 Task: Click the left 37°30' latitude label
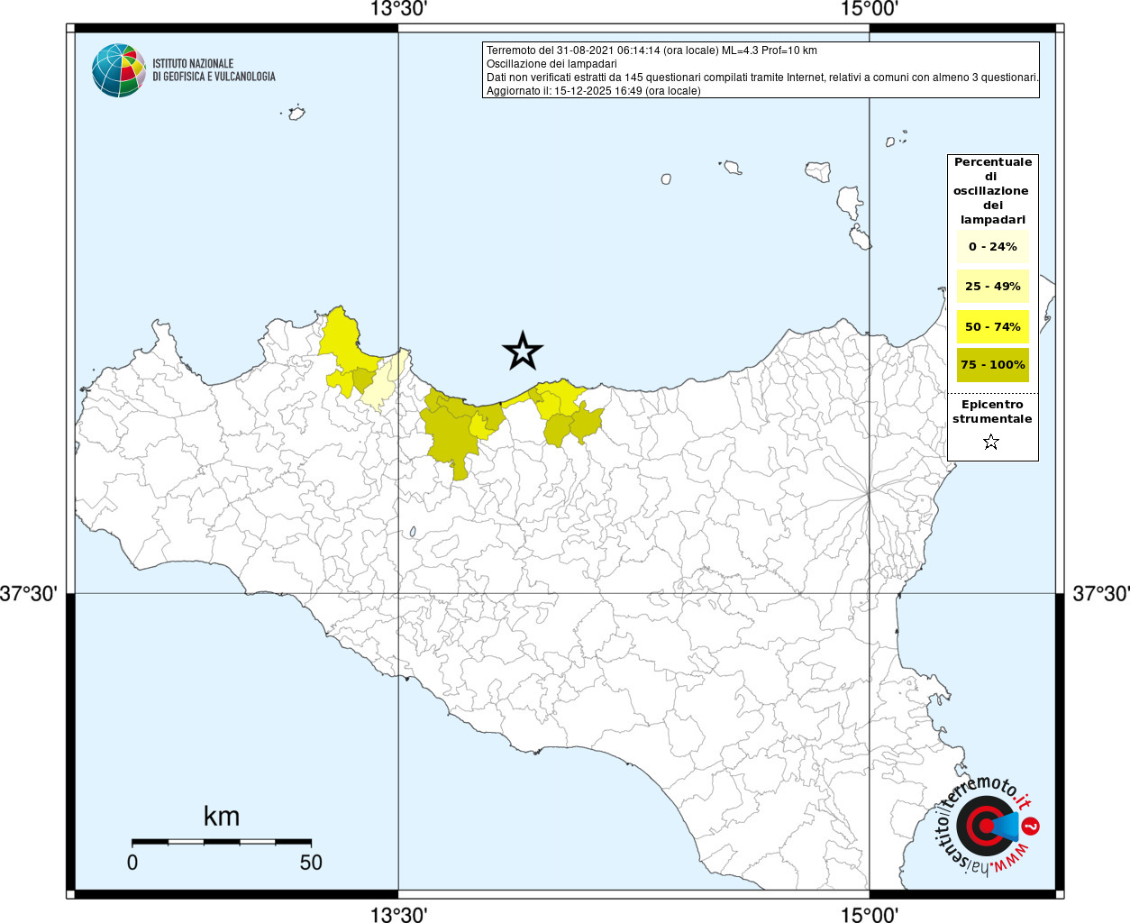[x=29, y=594]
